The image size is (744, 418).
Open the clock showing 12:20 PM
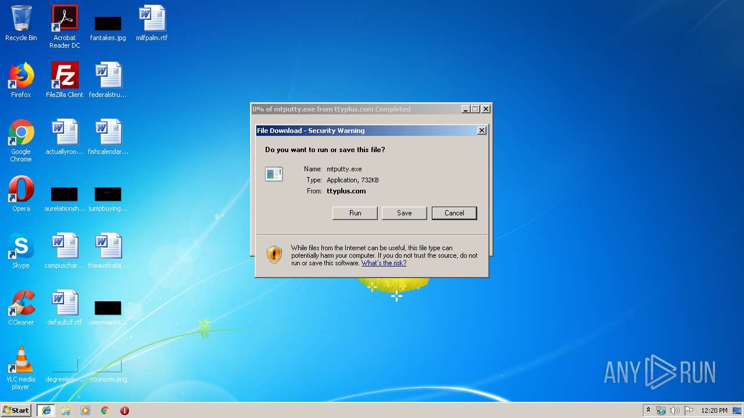[x=714, y=410]
